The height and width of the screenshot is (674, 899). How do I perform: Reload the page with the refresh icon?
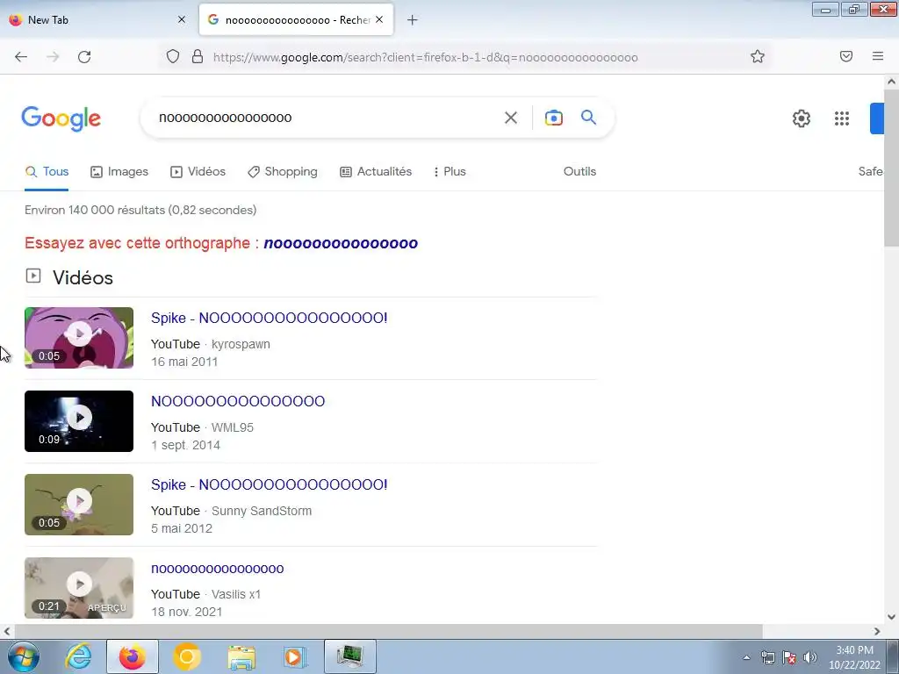click(x=84, y=57)
